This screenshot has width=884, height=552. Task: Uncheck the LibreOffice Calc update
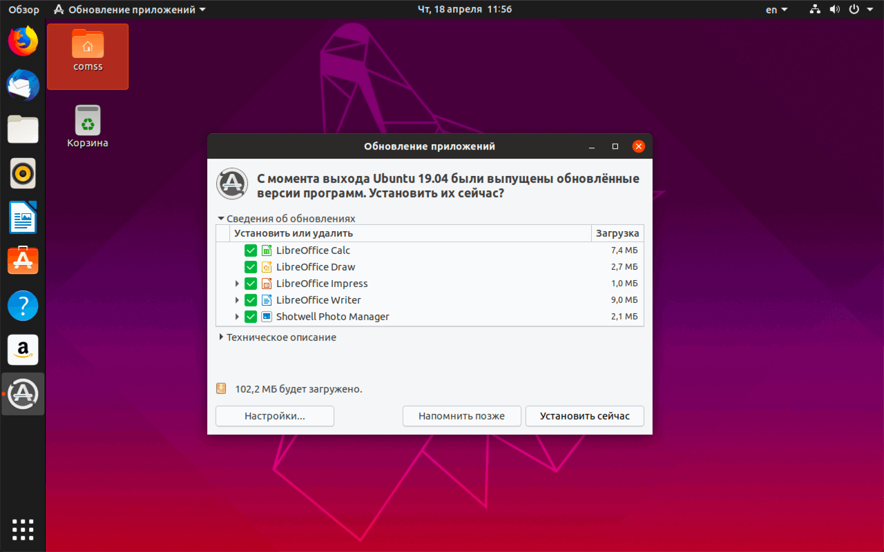(x=251, y=250)
